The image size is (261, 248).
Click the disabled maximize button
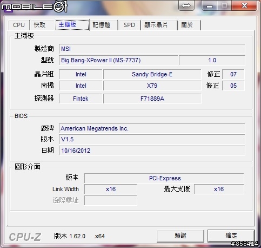(224, 6)
